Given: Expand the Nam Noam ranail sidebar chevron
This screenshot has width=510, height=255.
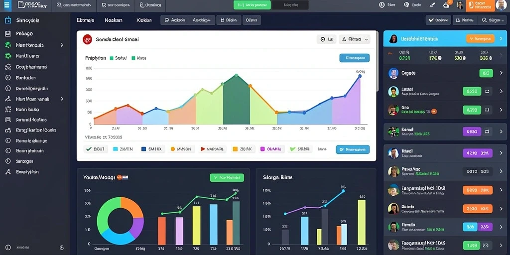Looking at the screenshot, I should pos(62,99).
